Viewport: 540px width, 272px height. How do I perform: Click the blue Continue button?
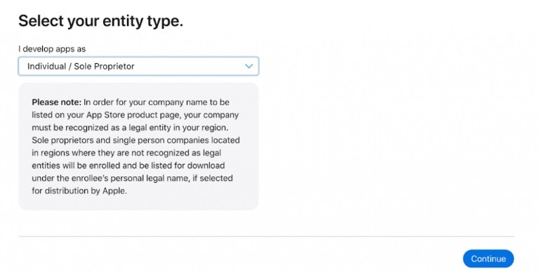[x=488, y=259]
